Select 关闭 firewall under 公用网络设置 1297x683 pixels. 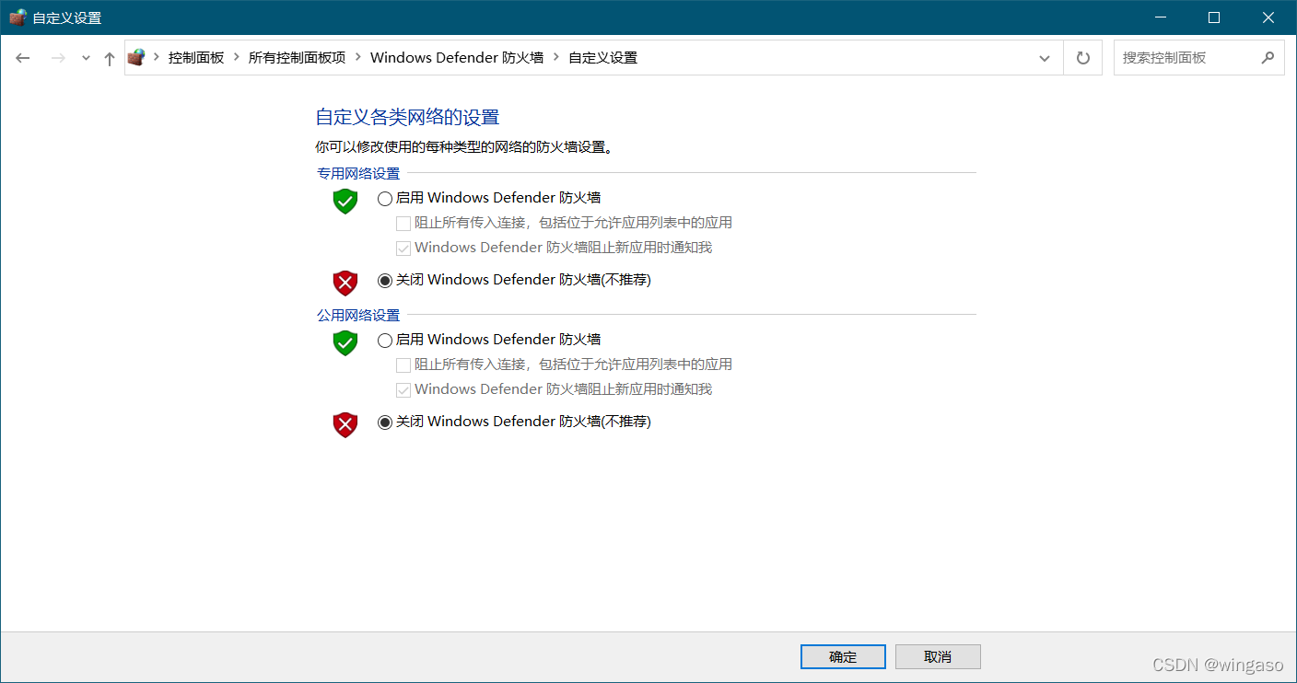(385, 422)
